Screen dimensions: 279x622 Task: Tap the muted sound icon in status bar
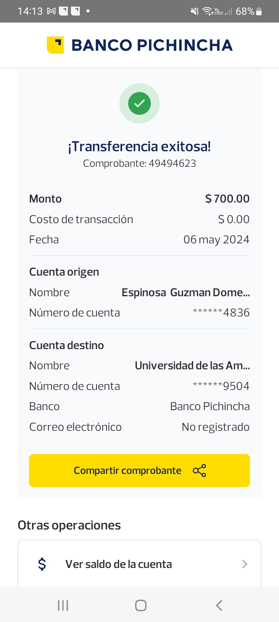pos(195,11)
